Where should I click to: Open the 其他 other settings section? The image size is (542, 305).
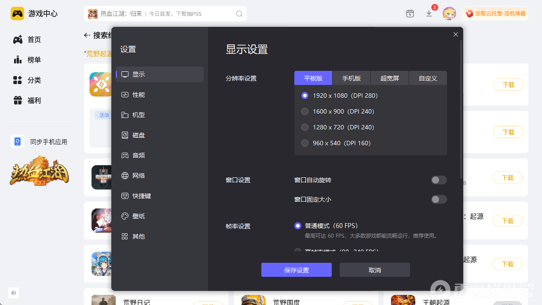click(160, 236)
